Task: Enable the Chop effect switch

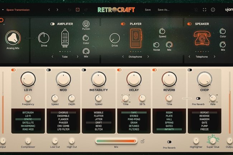Action: pos(190,70)
